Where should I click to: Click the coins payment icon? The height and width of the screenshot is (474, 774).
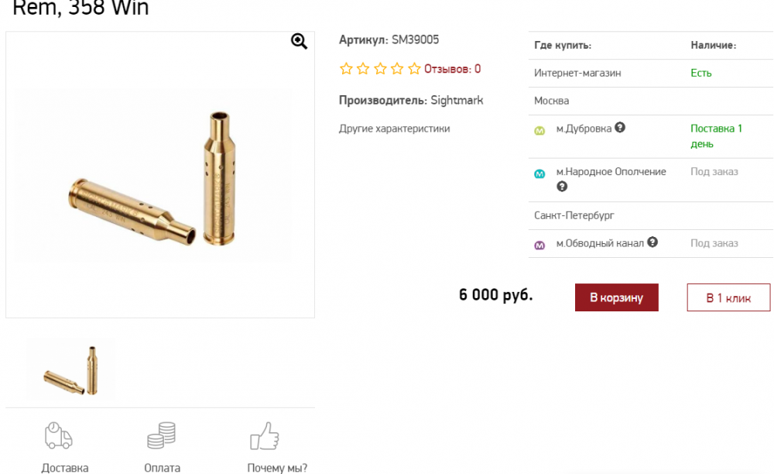pos(162,435)
